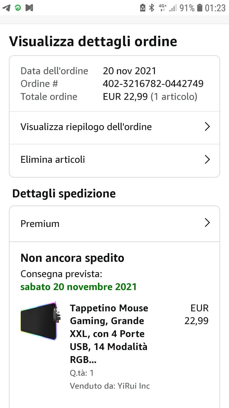Tap the green circular sync notification icon
Viewport: 229px width, 408px height.
18,8
